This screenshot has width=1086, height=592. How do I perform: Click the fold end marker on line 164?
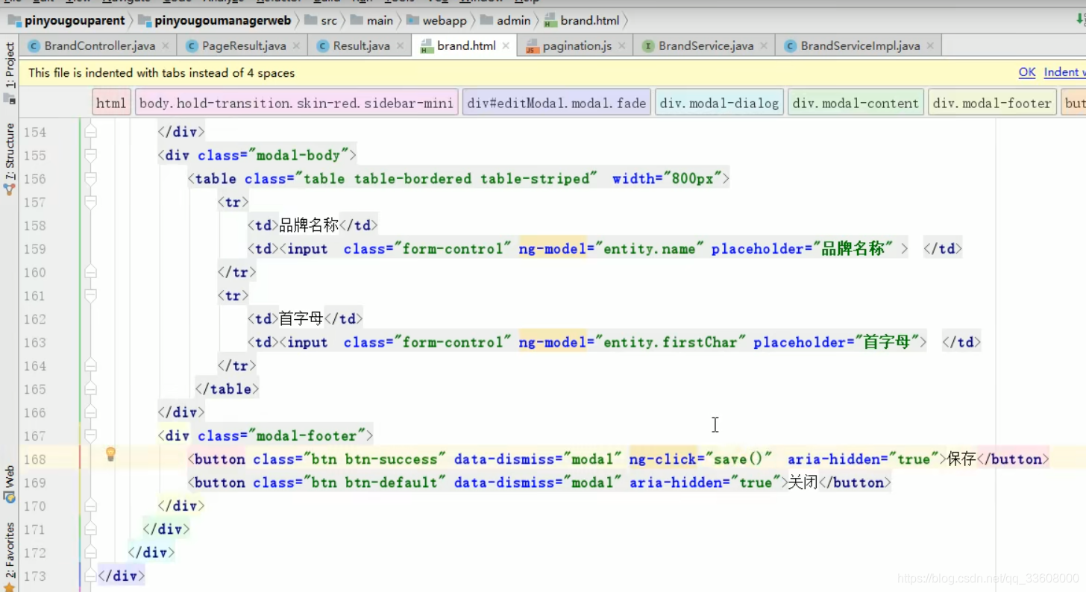pos(90,366)
